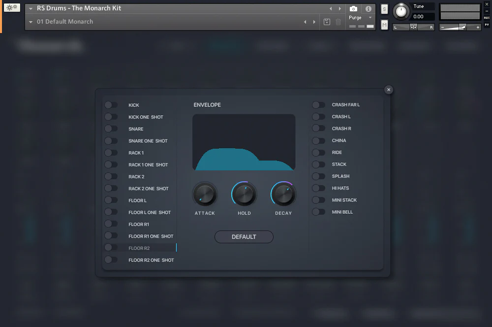This screenshot has height=327, width=492.
Task: Switch on the RACK 2 toggle
Action: 111,176
